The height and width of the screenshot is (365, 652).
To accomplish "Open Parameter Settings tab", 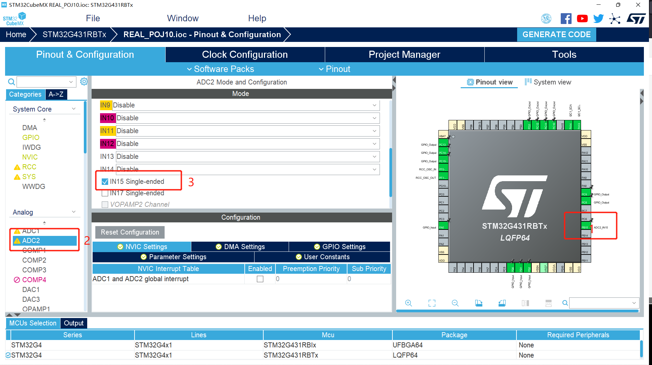I will [x=173, y=257].
